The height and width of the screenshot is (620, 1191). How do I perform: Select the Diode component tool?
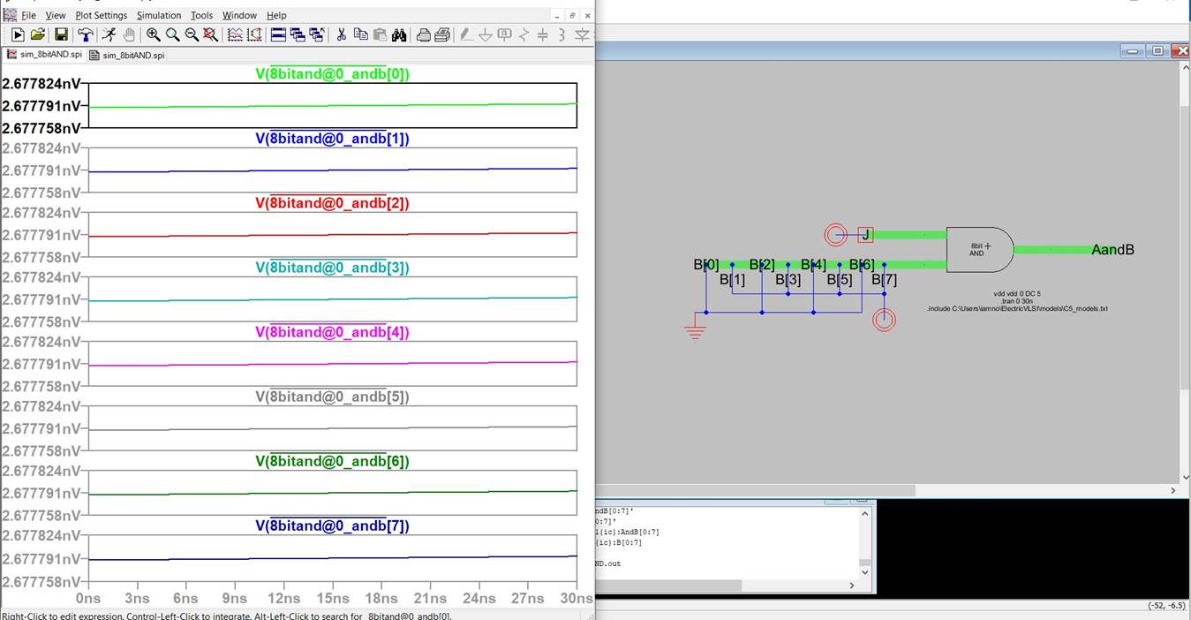coord(582,34)
